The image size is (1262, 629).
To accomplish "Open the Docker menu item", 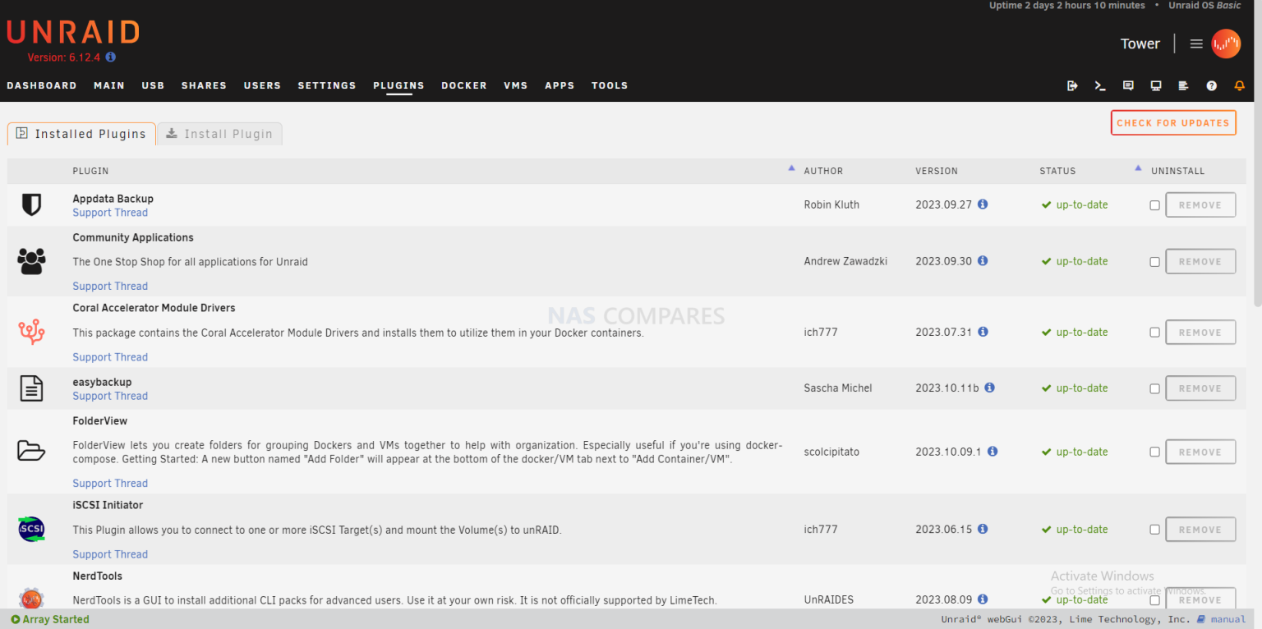I will [463, 85].
